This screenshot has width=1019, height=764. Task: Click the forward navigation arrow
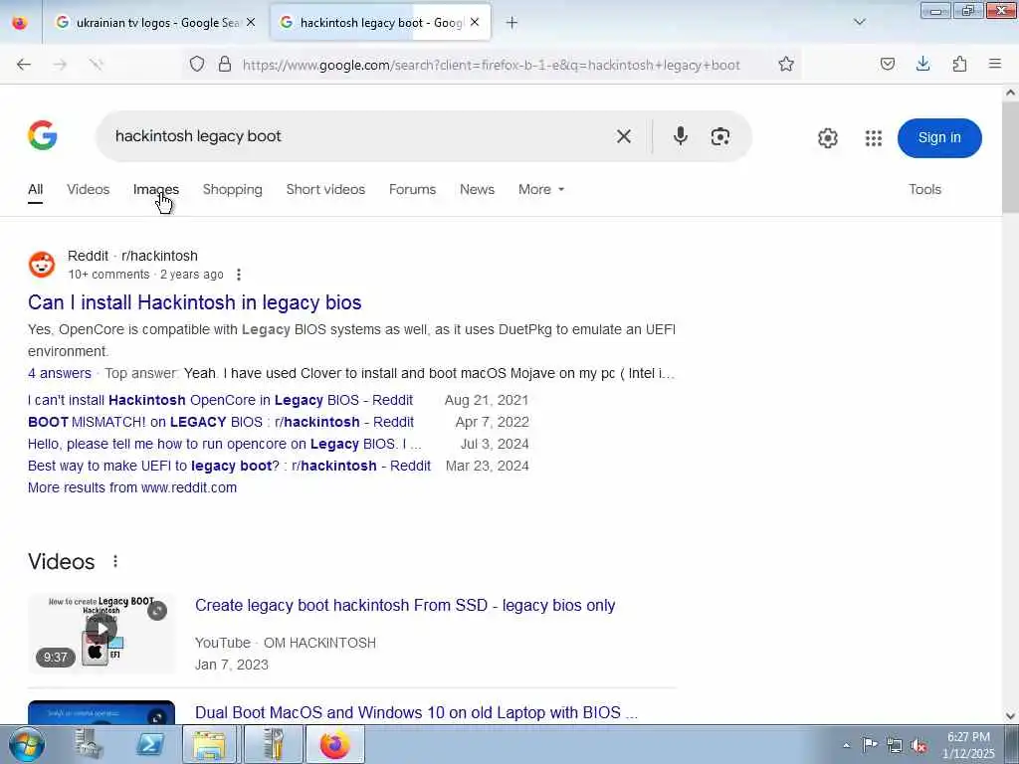[x=60, y=65]
